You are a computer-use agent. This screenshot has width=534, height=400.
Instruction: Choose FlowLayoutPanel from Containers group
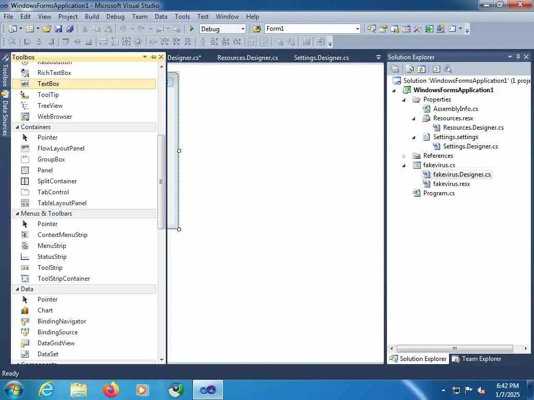point(84,148)
